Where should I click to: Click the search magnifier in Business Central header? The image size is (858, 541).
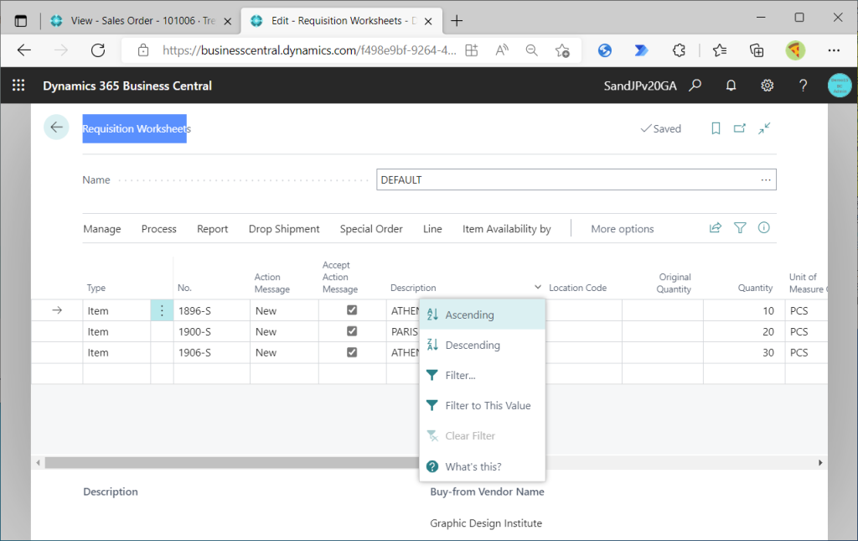coord(695,86)
